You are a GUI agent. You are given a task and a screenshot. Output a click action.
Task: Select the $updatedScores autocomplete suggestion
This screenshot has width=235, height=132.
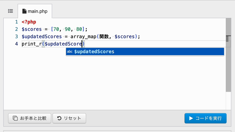(145, 52)
